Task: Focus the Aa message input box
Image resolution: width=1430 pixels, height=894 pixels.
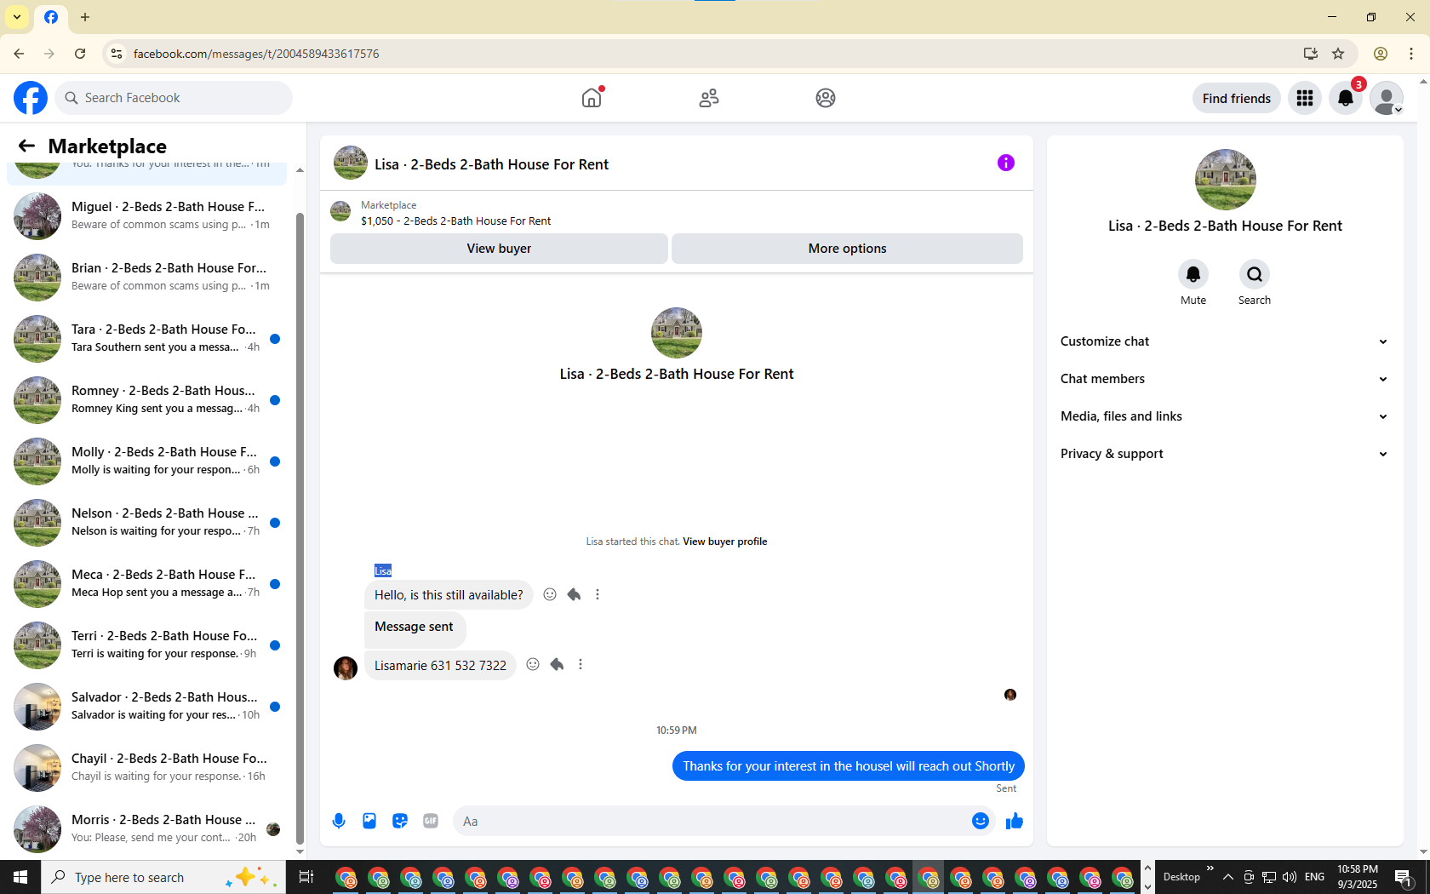Action: click(x=711, y=821)
